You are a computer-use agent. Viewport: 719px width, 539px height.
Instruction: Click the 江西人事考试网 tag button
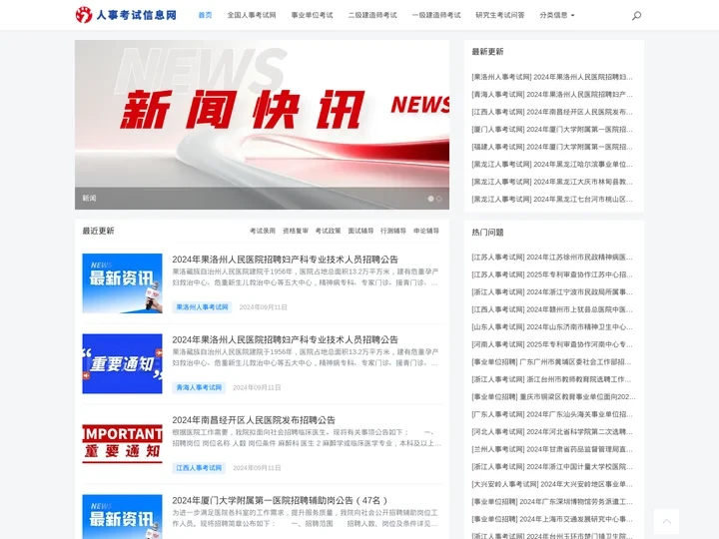pos(200,467)
